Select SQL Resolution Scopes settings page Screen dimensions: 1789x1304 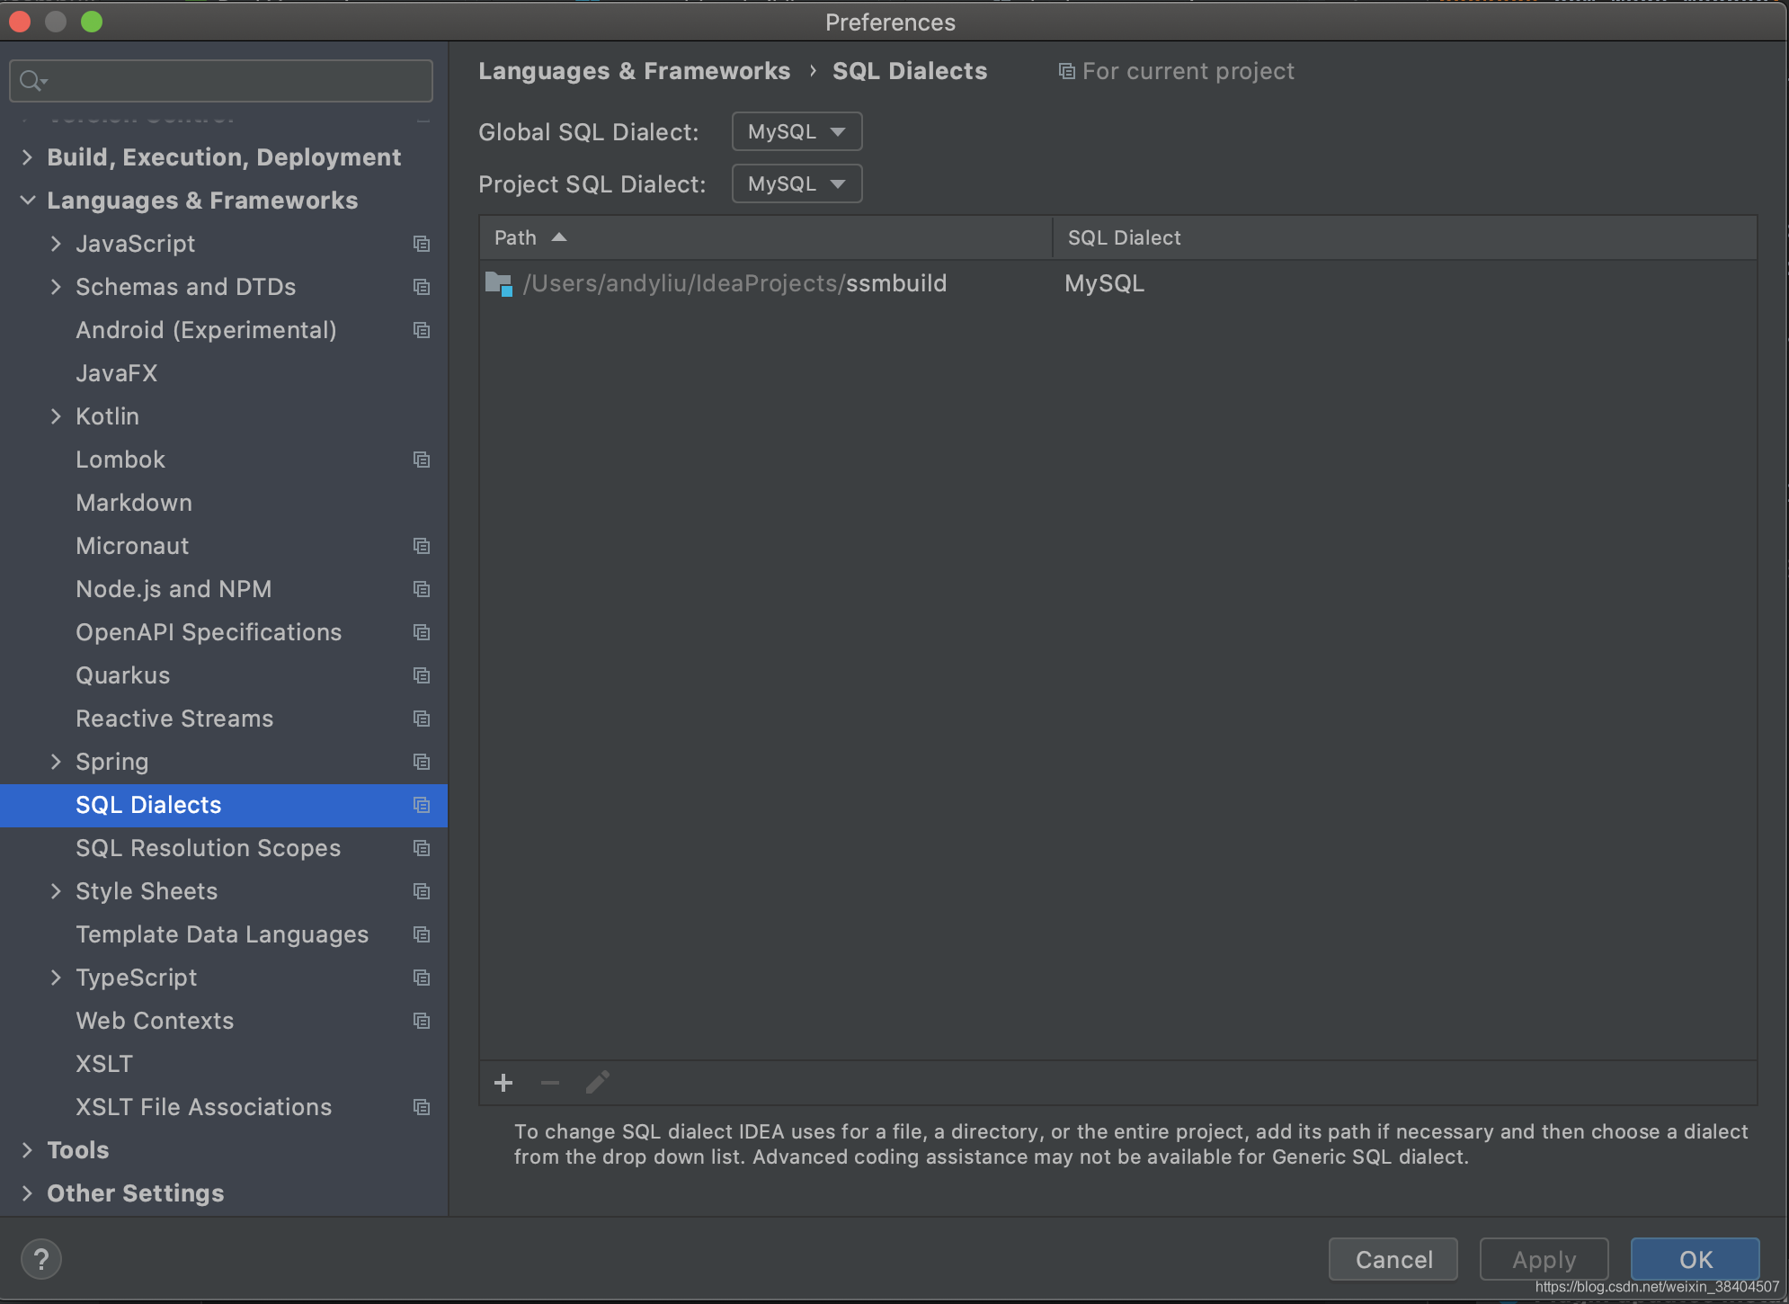(x=208, y=848)
